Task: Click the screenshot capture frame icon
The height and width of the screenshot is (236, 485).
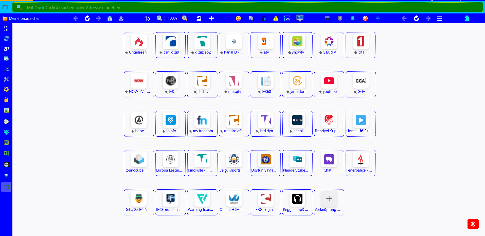Action: point(287,18)
